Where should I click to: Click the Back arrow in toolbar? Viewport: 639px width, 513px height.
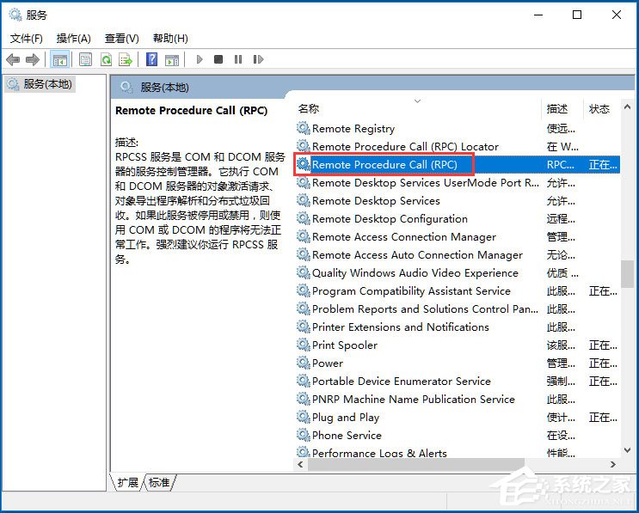tap(13, 59)
